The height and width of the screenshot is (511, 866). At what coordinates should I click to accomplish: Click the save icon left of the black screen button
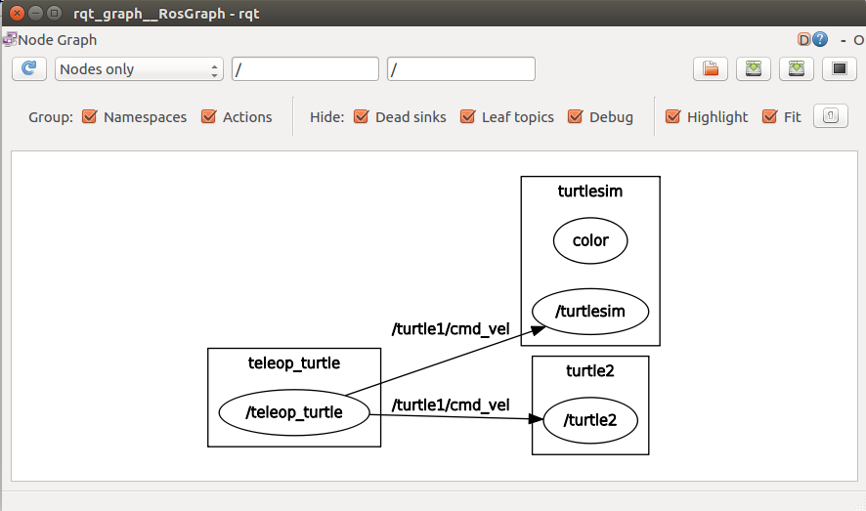797,68
